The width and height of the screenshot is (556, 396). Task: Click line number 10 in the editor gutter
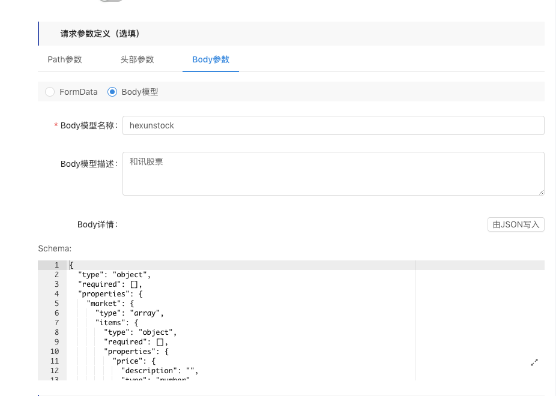click(x=55, y=352)
